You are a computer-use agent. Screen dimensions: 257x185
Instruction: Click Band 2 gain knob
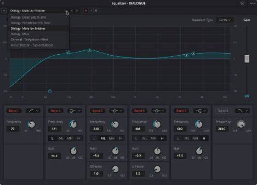tap(74, 151)
